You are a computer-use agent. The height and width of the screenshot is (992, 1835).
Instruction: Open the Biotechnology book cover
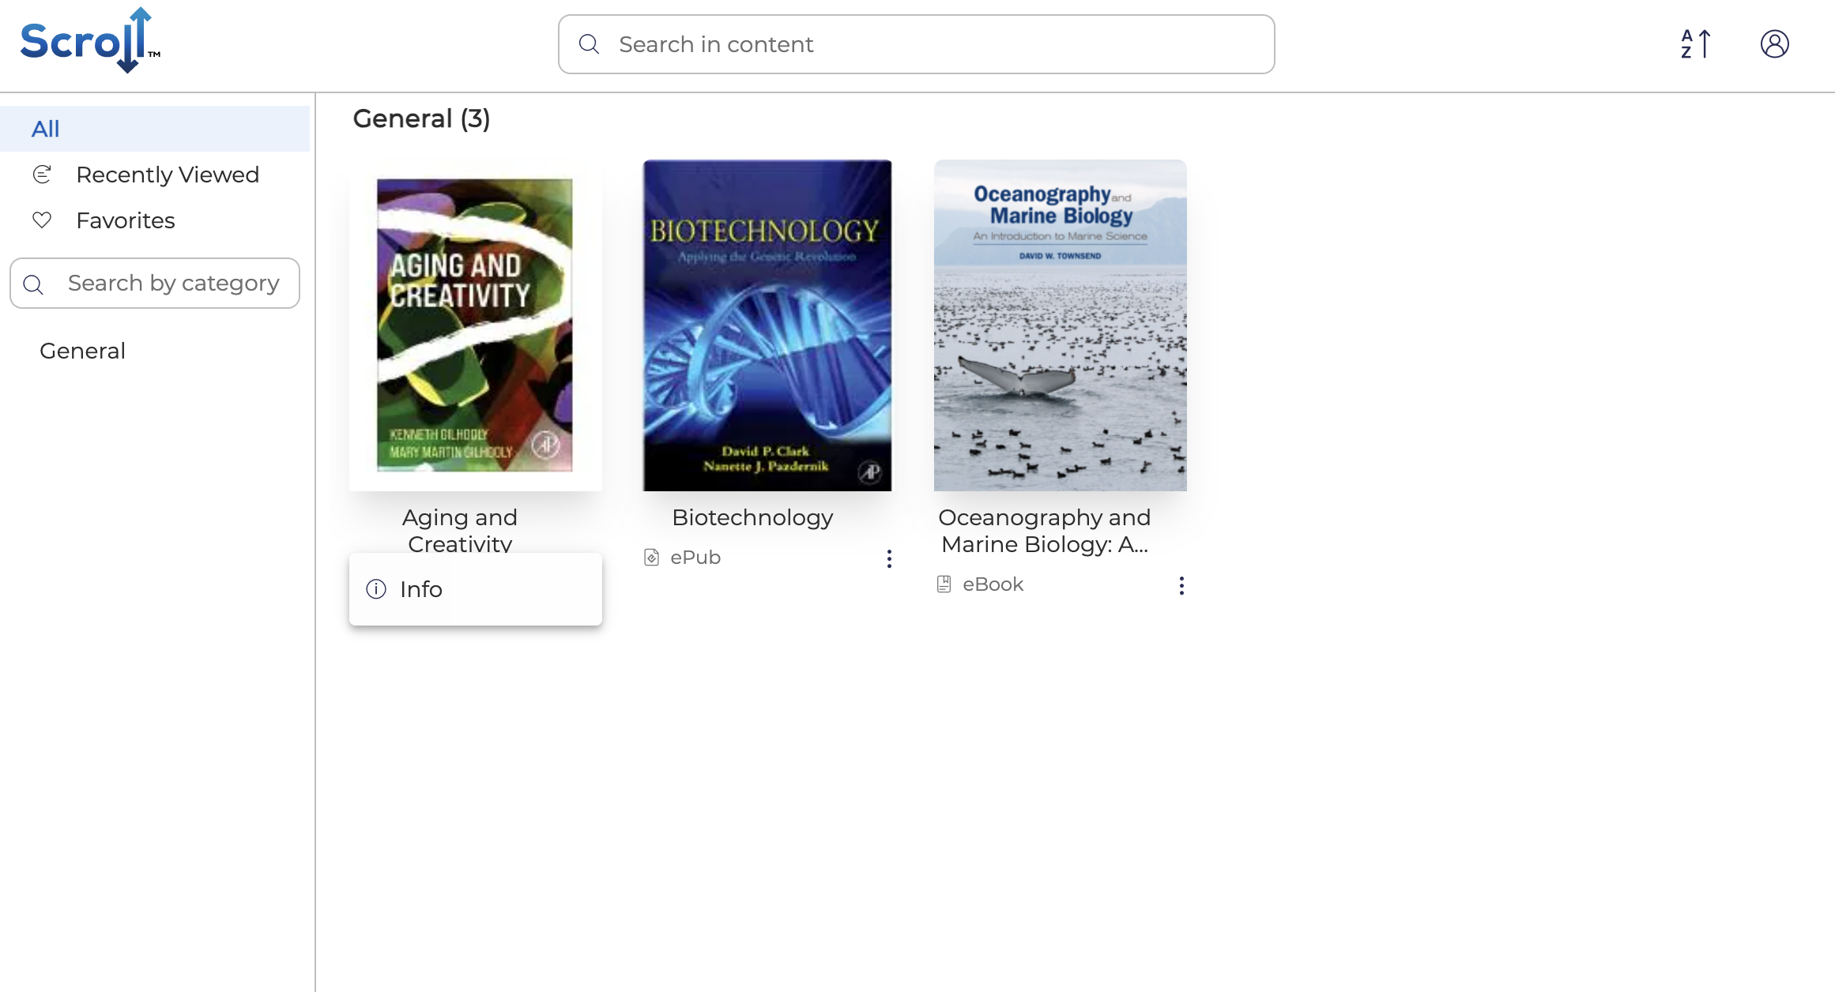(x=767, y=325)
